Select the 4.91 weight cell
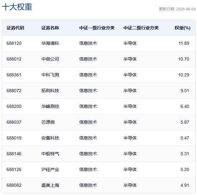This screenshot has width=197, height=195. point(185,185)
